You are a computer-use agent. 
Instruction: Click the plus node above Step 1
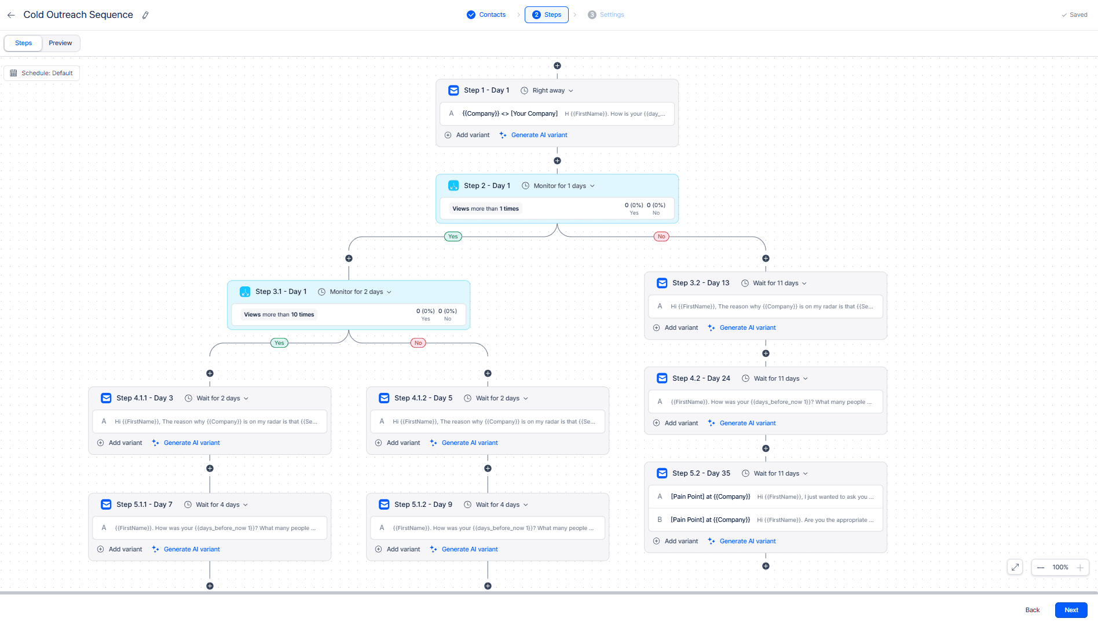[x=557, y=66]
